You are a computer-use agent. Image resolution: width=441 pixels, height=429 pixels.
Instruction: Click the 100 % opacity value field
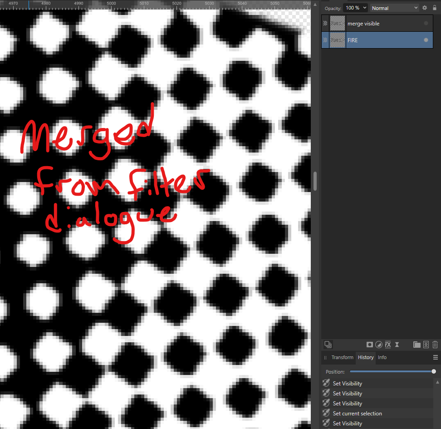click(353, 8)
